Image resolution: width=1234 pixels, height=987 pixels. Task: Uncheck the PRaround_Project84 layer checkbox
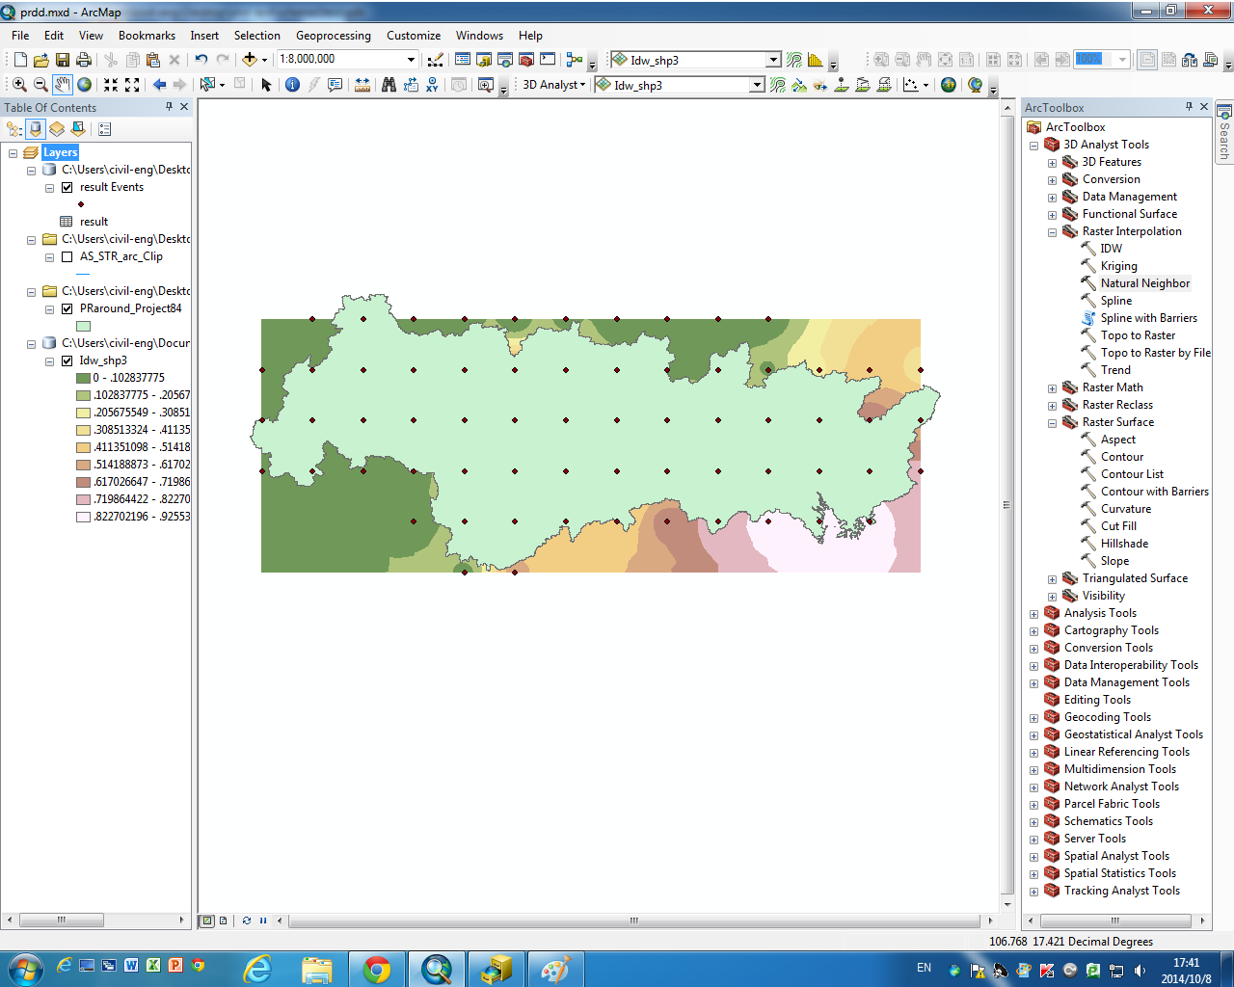[x=67, y=309]
